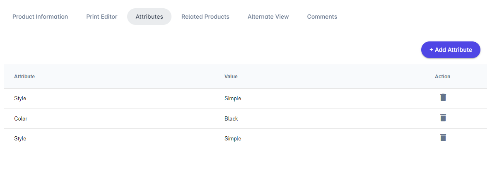Select the Color attribute name cell
This screenshot has height=169, width=497.
click(x=21, y=118)
